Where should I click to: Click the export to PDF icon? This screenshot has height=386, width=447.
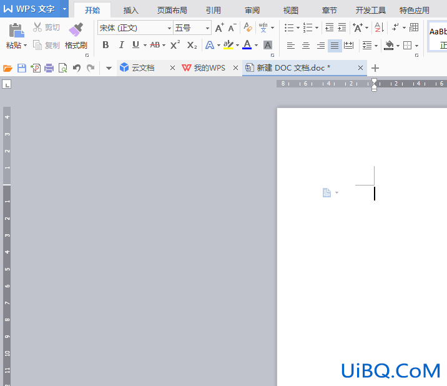36,68
